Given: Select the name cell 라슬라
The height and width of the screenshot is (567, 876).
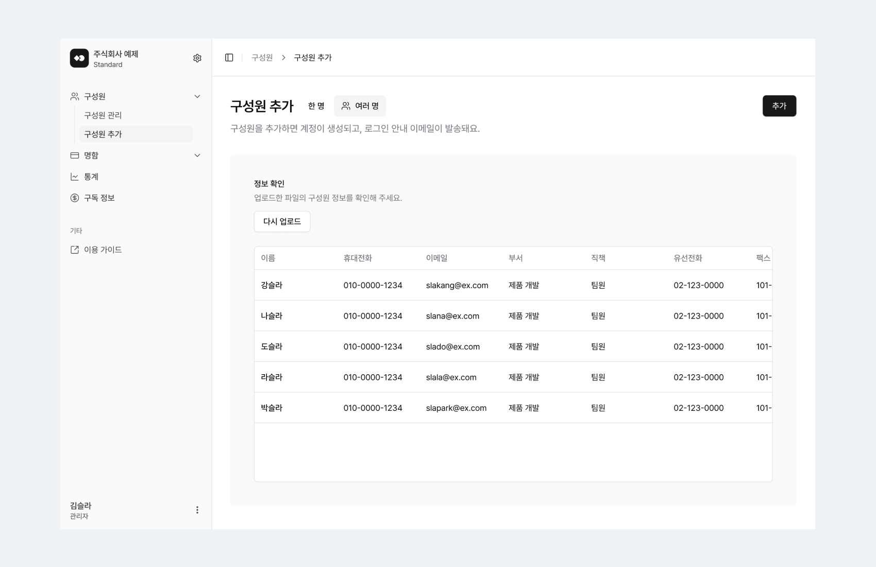Looking at the screenshot, I should 272,377.
